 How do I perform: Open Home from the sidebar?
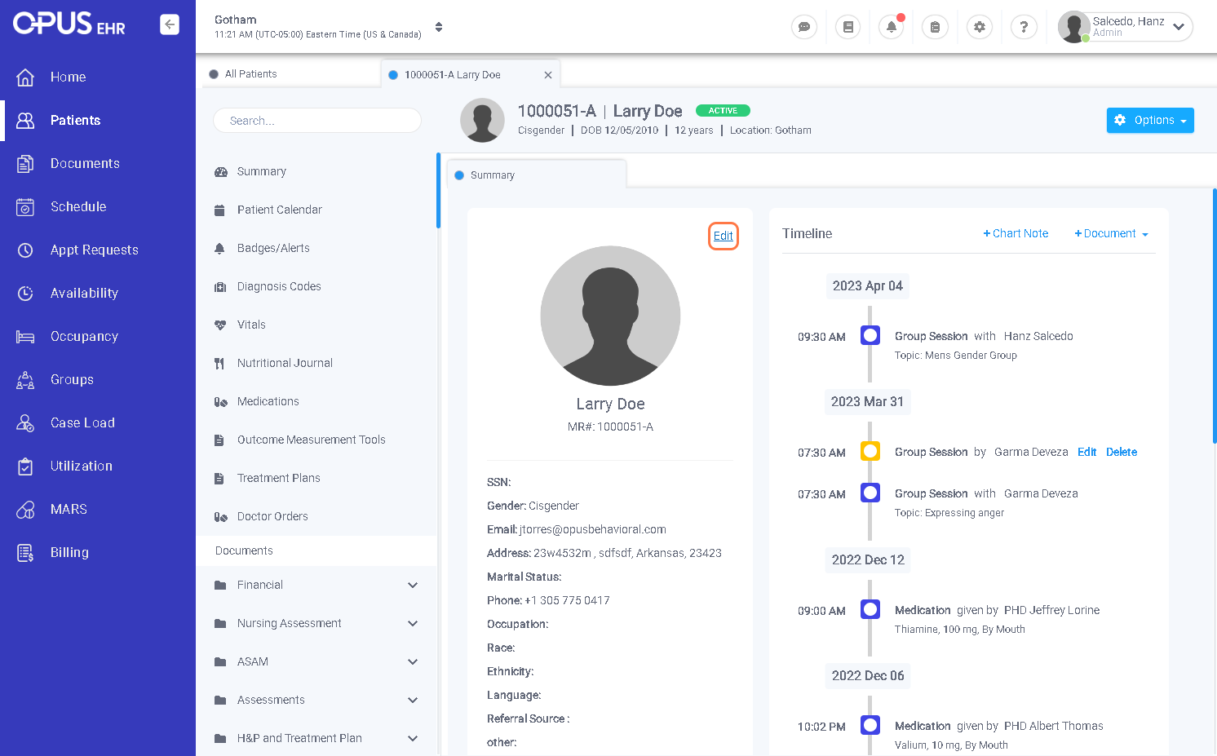[68, 77]
